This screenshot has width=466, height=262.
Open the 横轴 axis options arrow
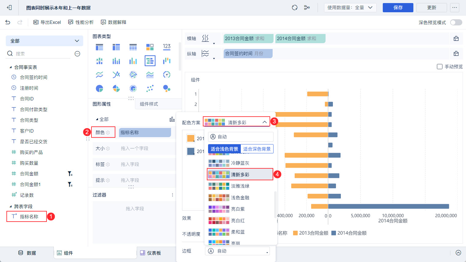click(214, 43)
